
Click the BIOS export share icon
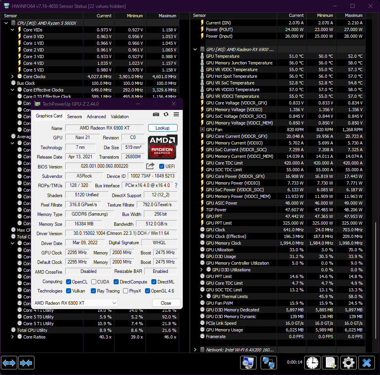click(x=150, y=166)
